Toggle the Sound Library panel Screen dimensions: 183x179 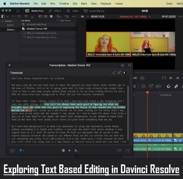[94, 11]
